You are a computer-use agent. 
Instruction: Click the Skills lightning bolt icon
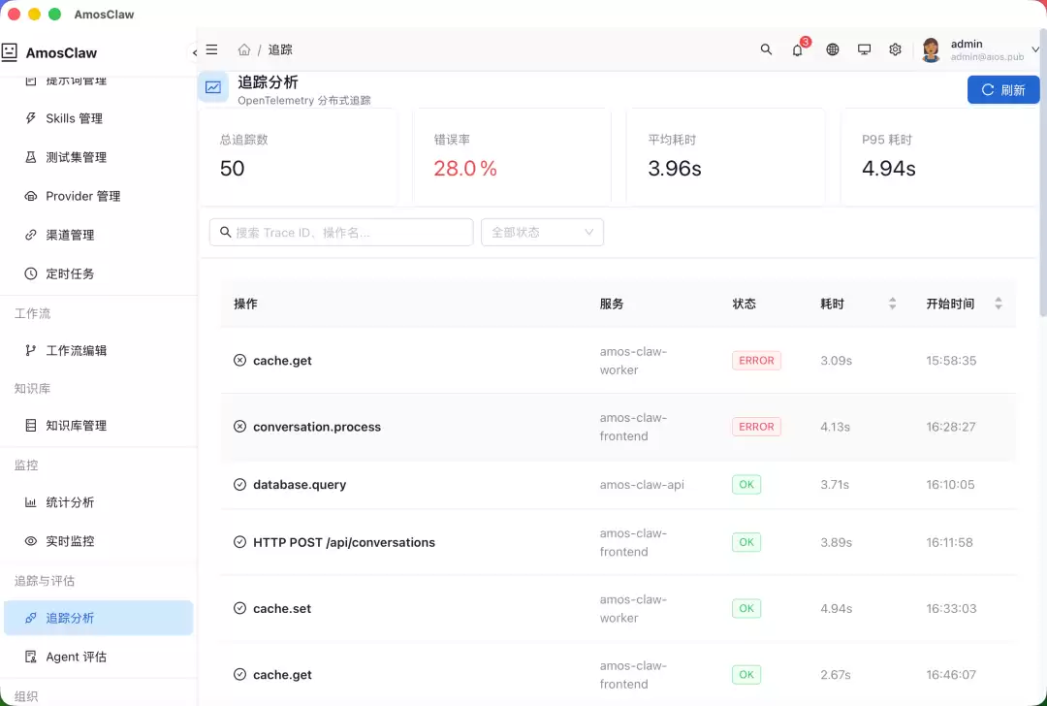pos(31,118)
